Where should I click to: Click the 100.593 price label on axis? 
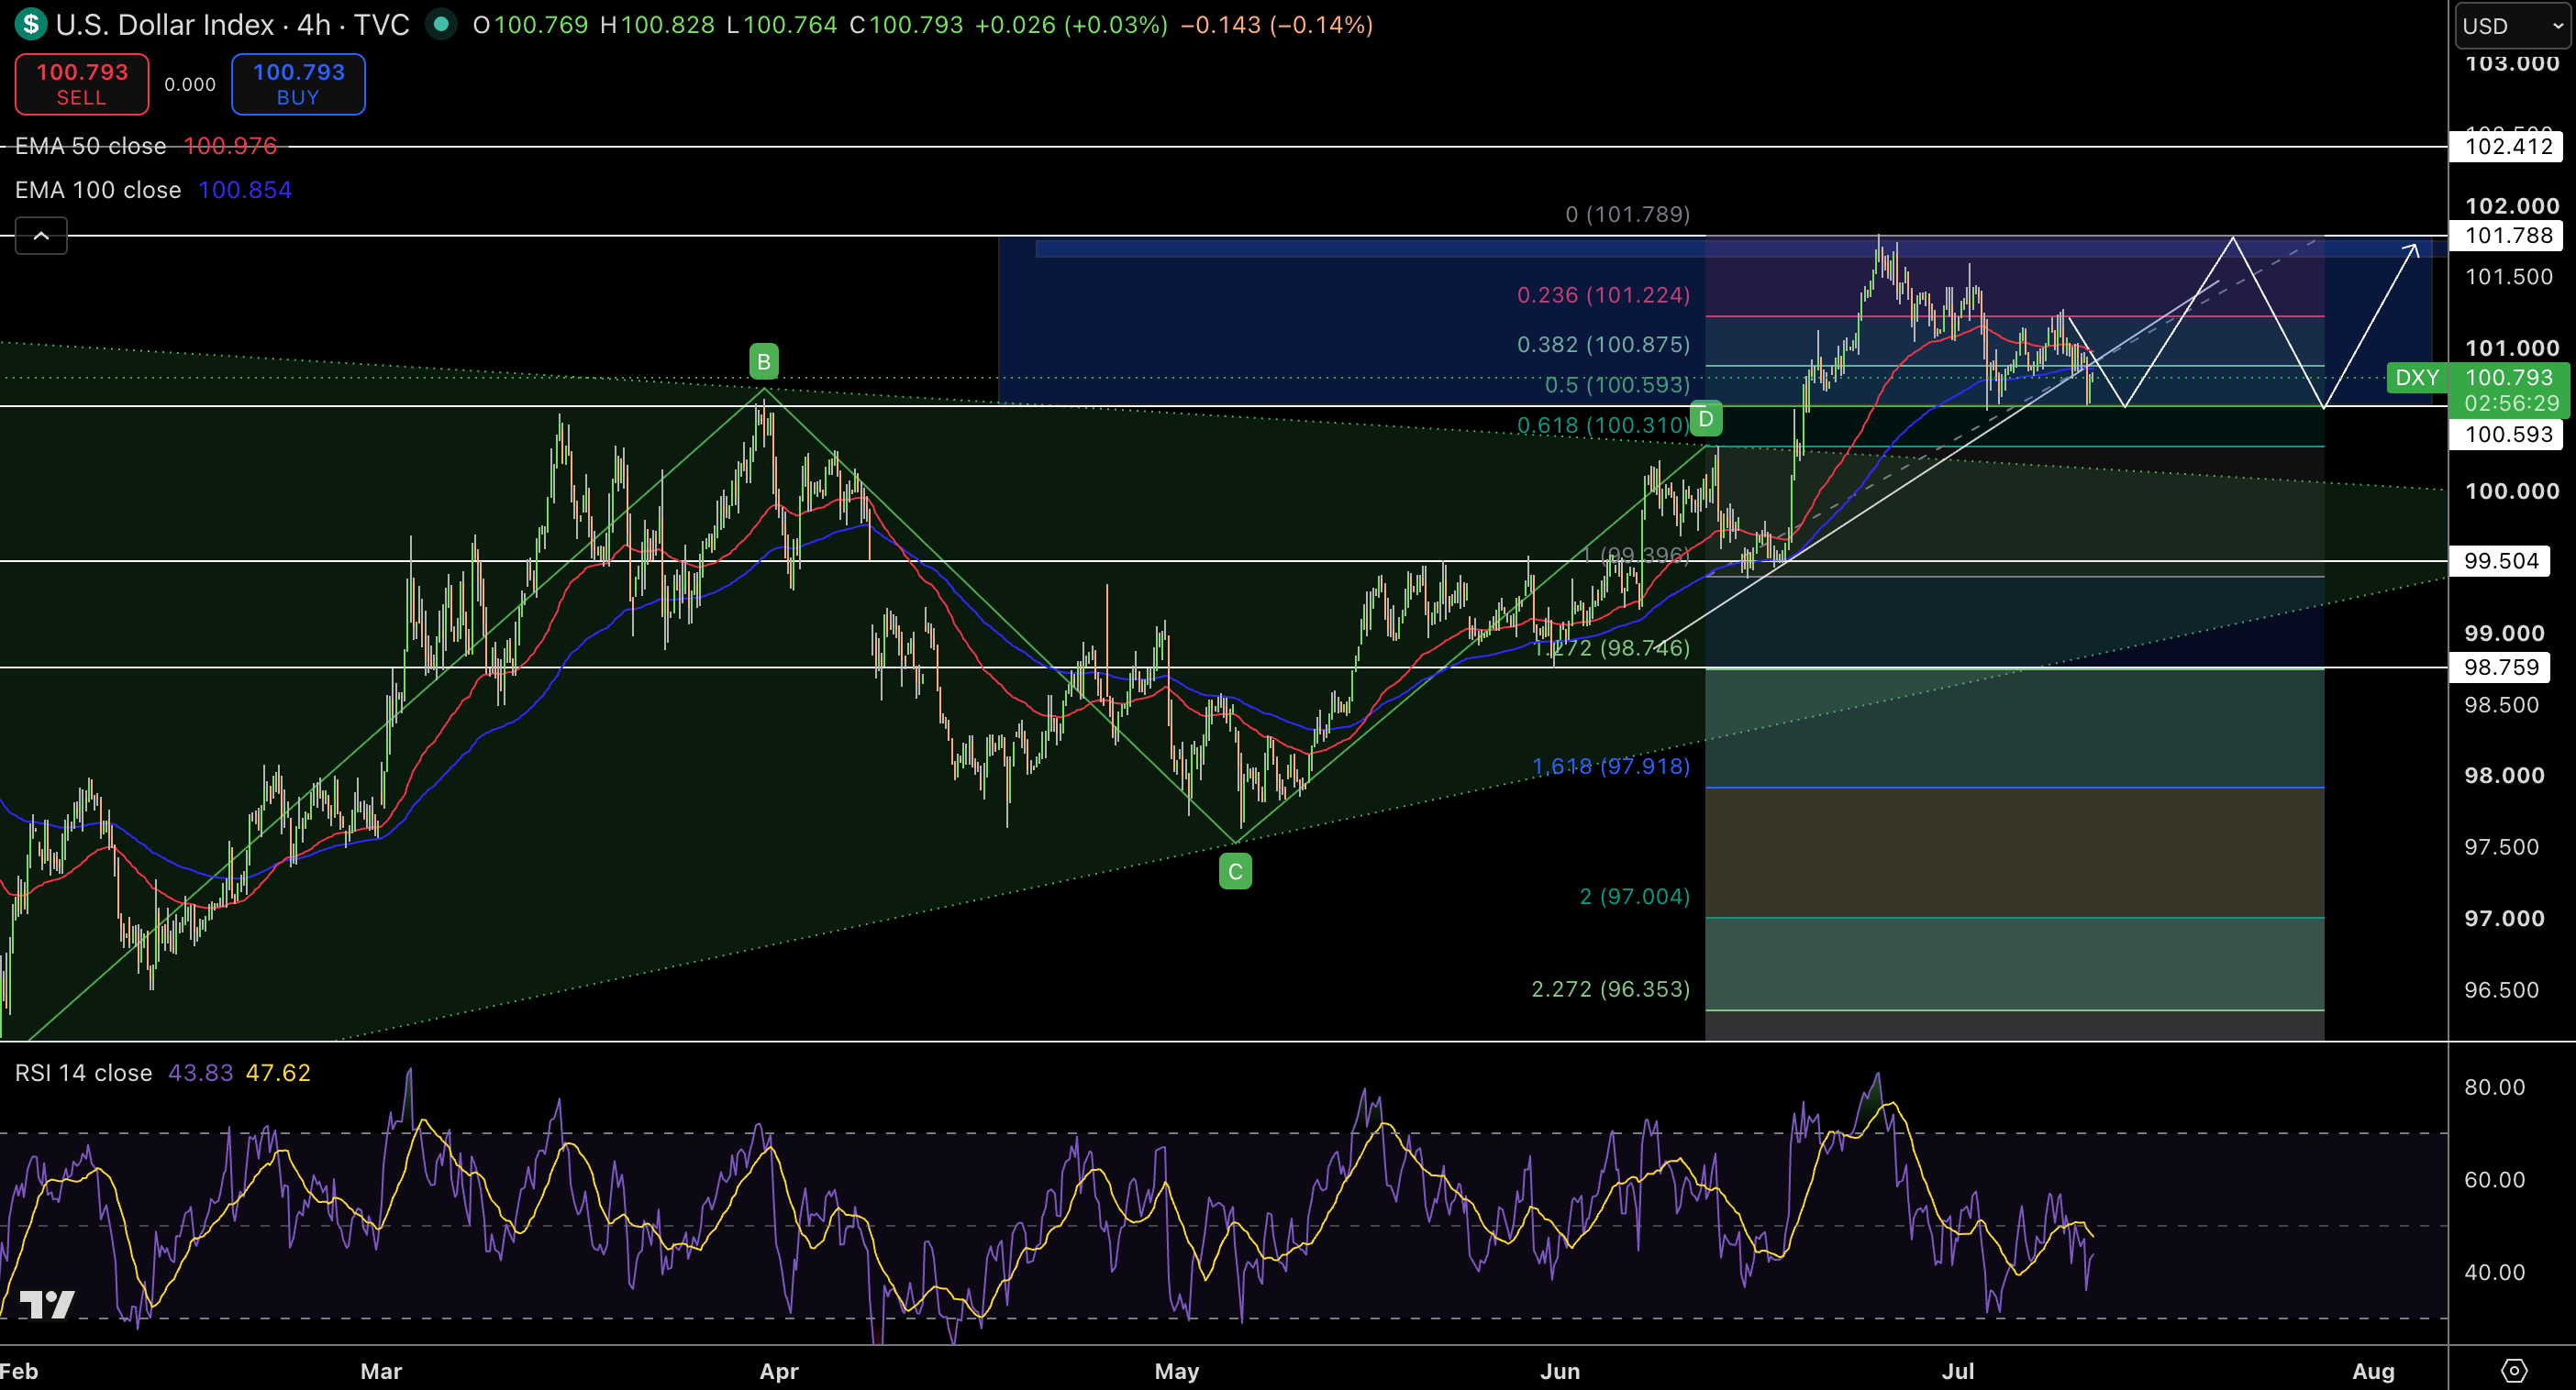(2508, 434)
